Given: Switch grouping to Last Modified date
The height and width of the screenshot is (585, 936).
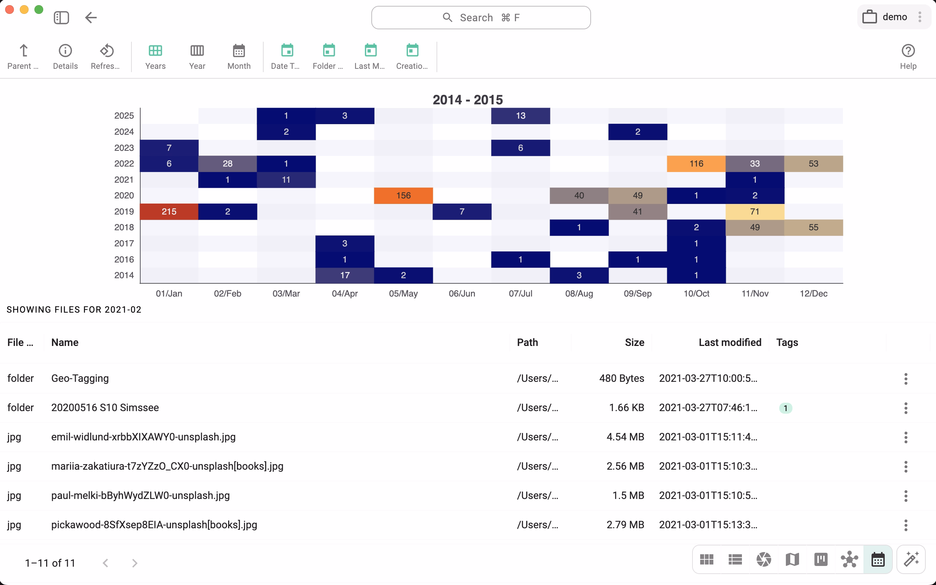Looking at the screenshot, I should click(369, 56).
